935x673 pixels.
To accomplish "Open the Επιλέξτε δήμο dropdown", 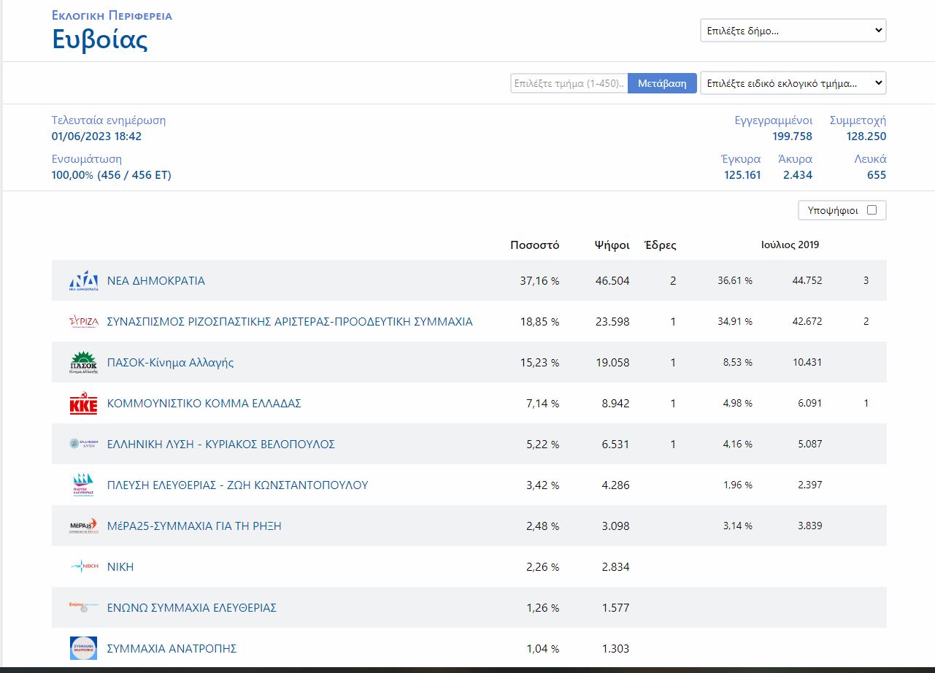I will (793, 31).
